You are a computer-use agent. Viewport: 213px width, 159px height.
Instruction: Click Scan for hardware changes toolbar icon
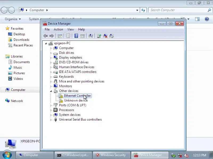click(x=91, y=36)
